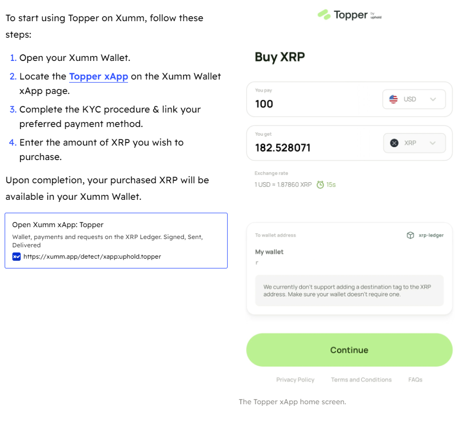Open the XRP asset dropdown
The height and width of the screenshot is (428, 463).
[x=414, y=143]
